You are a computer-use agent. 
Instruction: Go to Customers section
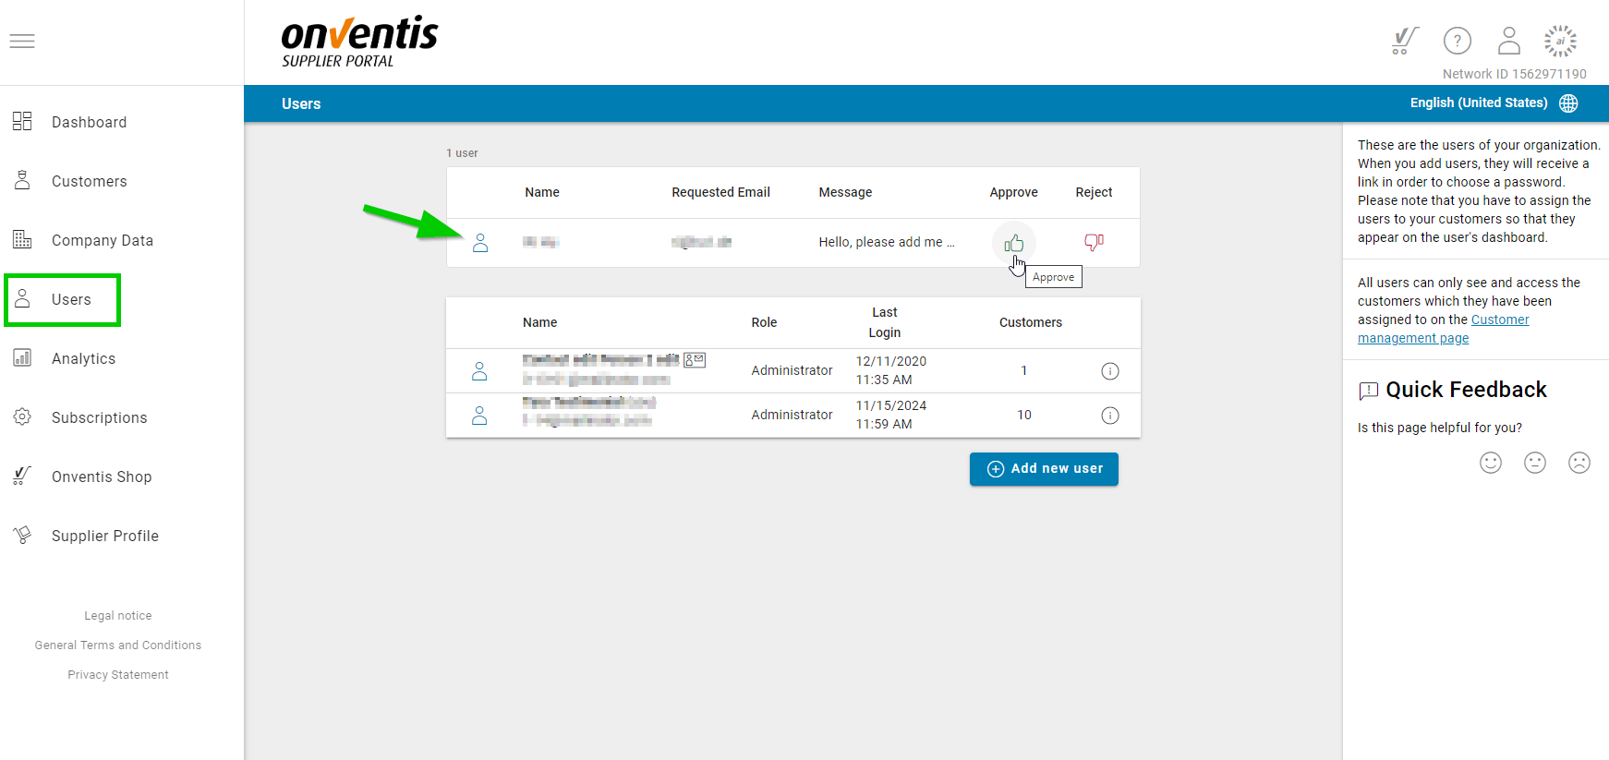[x=89, y=181]
